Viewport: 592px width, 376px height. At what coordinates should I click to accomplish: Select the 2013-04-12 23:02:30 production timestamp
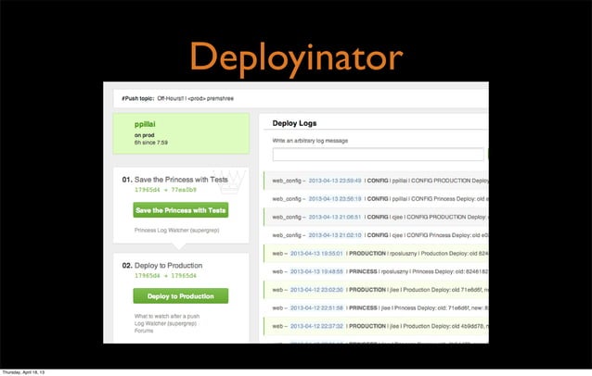point(316,290)
